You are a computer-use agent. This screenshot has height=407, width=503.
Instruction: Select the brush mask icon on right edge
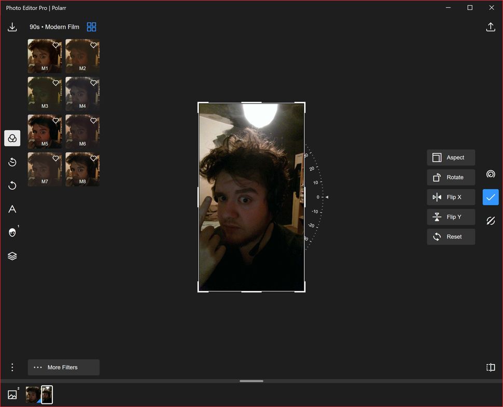490,220
